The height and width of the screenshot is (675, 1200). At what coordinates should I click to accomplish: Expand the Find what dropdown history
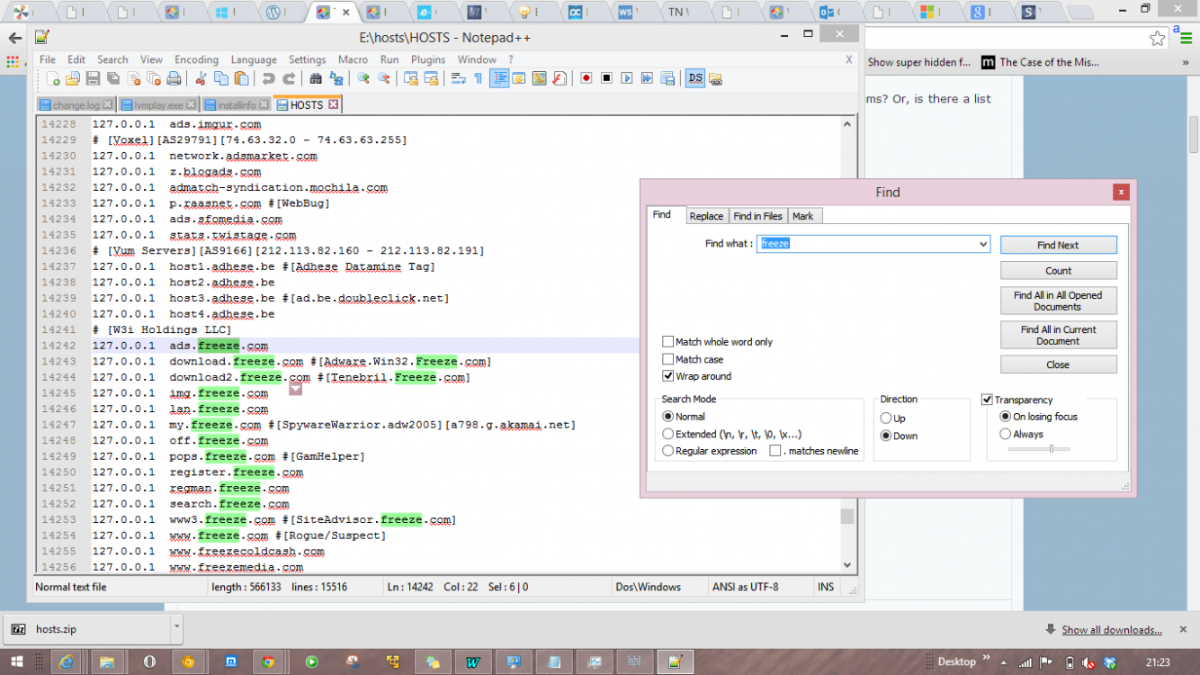pos(982,244)
